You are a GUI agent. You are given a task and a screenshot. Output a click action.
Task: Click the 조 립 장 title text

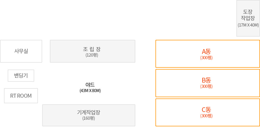[x=92, y=49]
